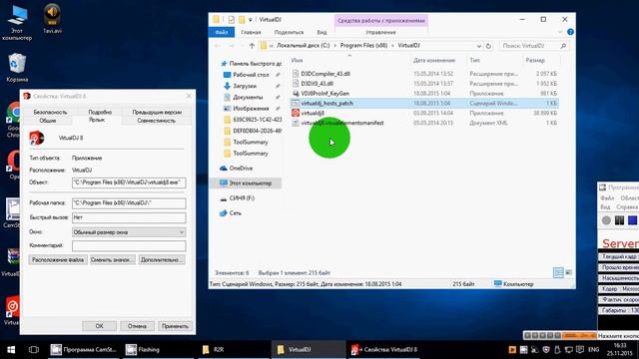The width and height of the screenshot is (639, 359).
Task: Switch to R2R taskbar window
Action: [235, 350]
